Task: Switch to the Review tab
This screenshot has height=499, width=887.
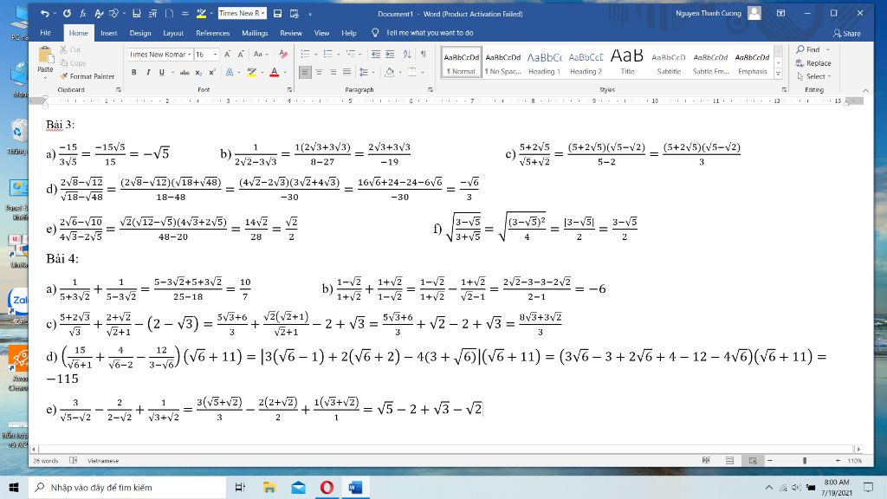Action: coord(291,33)
